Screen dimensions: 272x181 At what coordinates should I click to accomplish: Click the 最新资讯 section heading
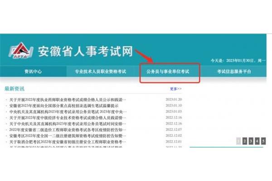15,89
